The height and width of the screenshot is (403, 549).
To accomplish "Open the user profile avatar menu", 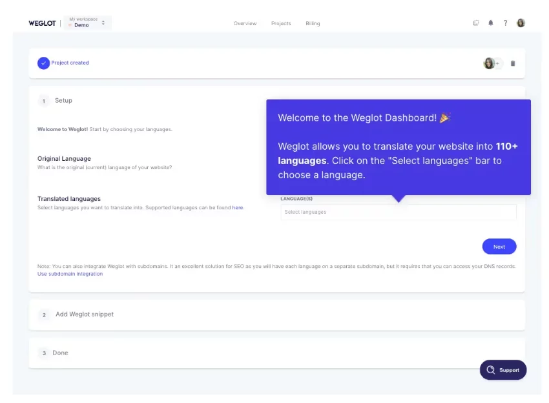I will (521, 23).
